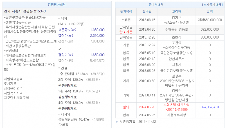Click the 1,360,000 standard price value
This screenshot has width=225, height=128.
tap(97, 30)
